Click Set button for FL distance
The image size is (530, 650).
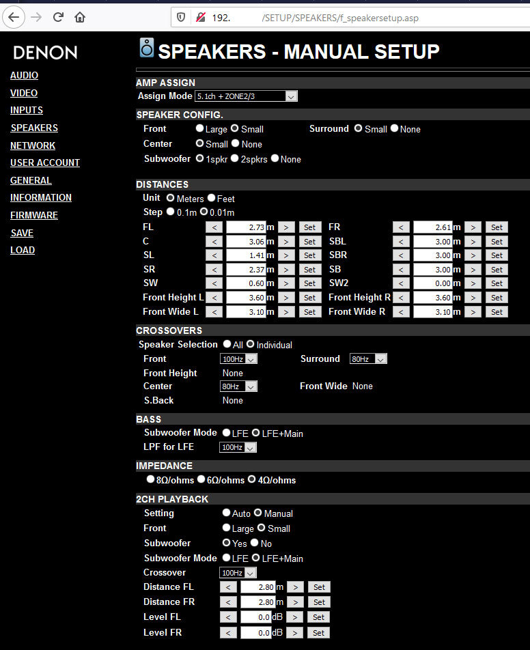coord(310,227)
